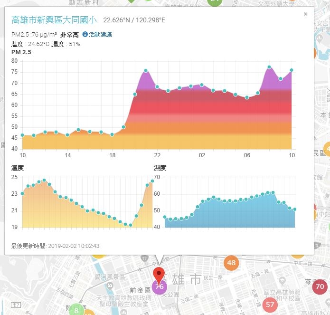Click the PM 2.5 chart heading
The width and height of the screenshot is (330, 315).
point(21,52)
